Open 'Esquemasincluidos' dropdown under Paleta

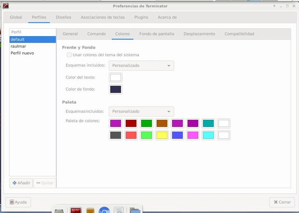click(x=141, y=112)
